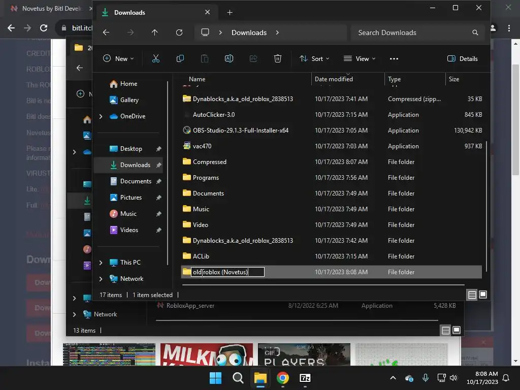Open the New dropdown menu
This screenshot has height=390, width=520.
[x=118, y=59]
